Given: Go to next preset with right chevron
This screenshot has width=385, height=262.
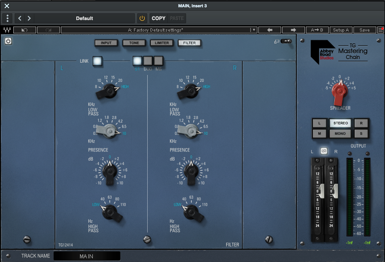Looking at the screenshot, I should tap(29, 18).
